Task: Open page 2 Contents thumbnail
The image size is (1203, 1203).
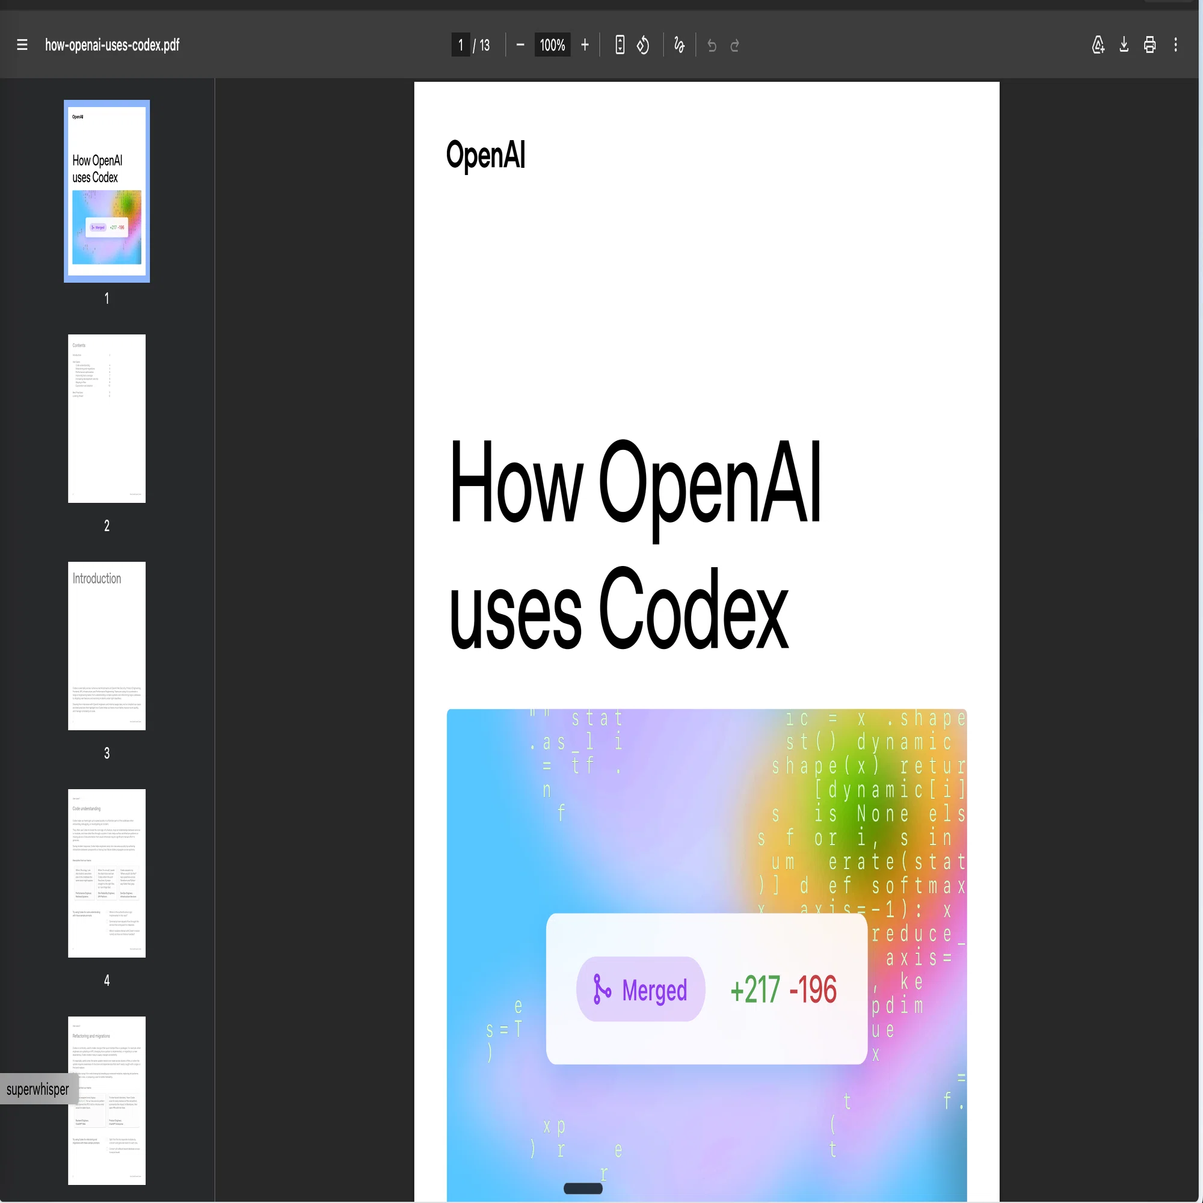Action: pos(106,419)
